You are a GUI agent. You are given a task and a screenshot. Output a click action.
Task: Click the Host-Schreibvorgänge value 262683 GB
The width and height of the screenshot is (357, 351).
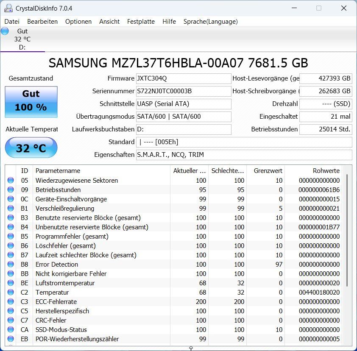326,91
